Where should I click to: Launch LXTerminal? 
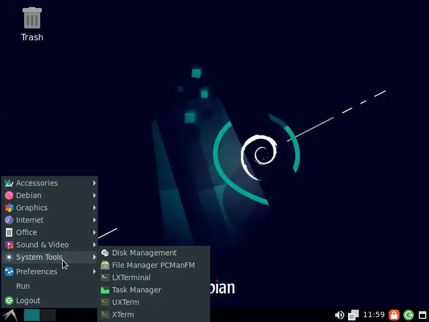coord(154,277)
